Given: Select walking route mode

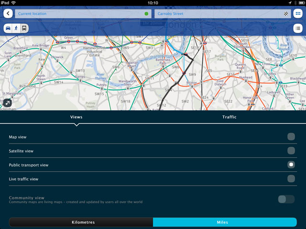Looking at the screenshot, I should [x=16, y=28].
